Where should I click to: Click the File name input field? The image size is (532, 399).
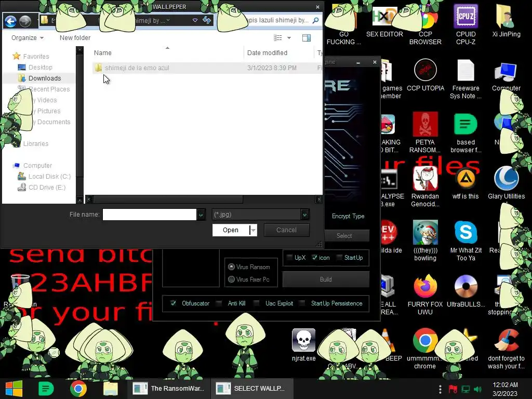coord(149,215)
